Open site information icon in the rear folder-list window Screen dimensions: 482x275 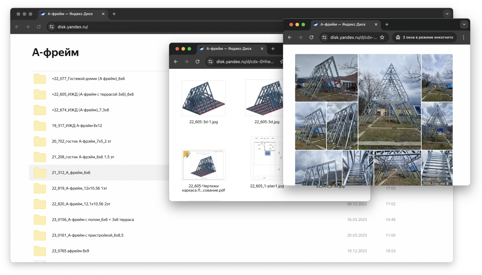[x=52, y=27]
